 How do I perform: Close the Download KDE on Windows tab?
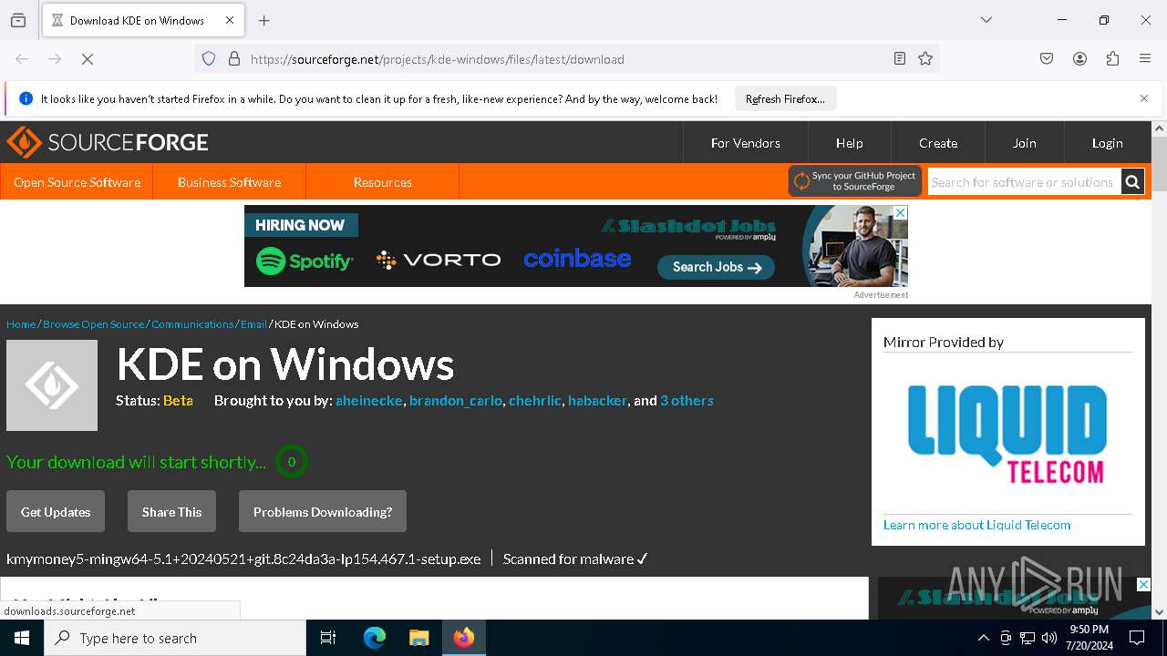tap(230, 20)
